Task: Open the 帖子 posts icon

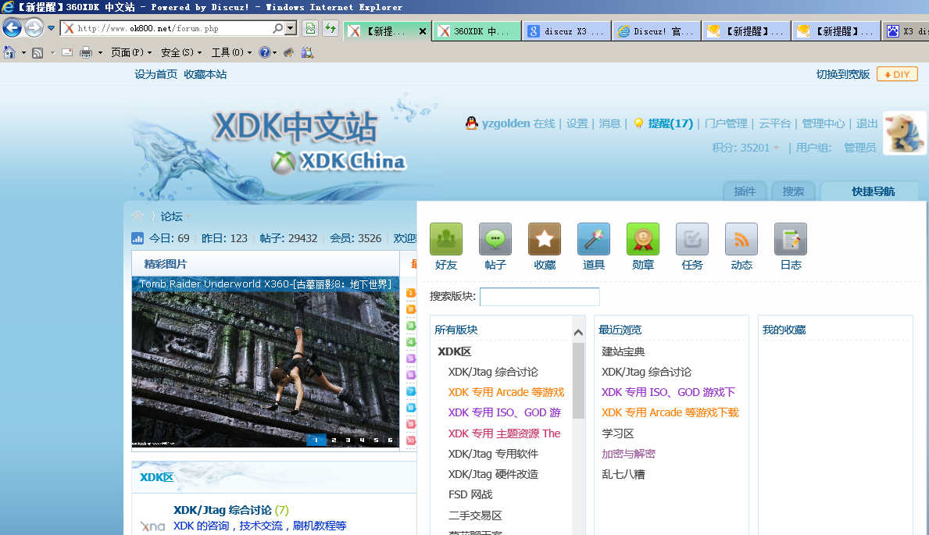Action: coord(495,239)
